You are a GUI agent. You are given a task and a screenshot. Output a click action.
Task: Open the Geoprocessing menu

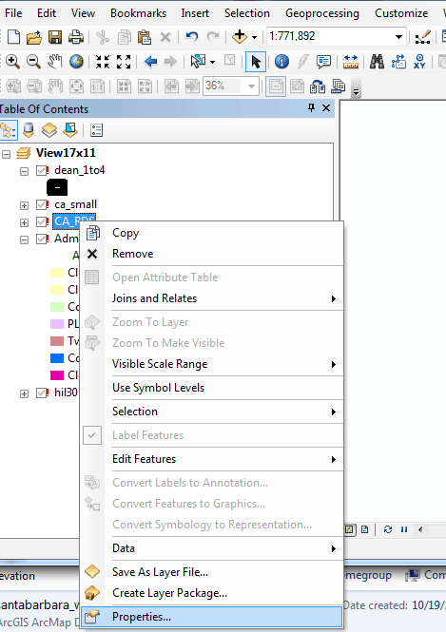tap(322, 13)
